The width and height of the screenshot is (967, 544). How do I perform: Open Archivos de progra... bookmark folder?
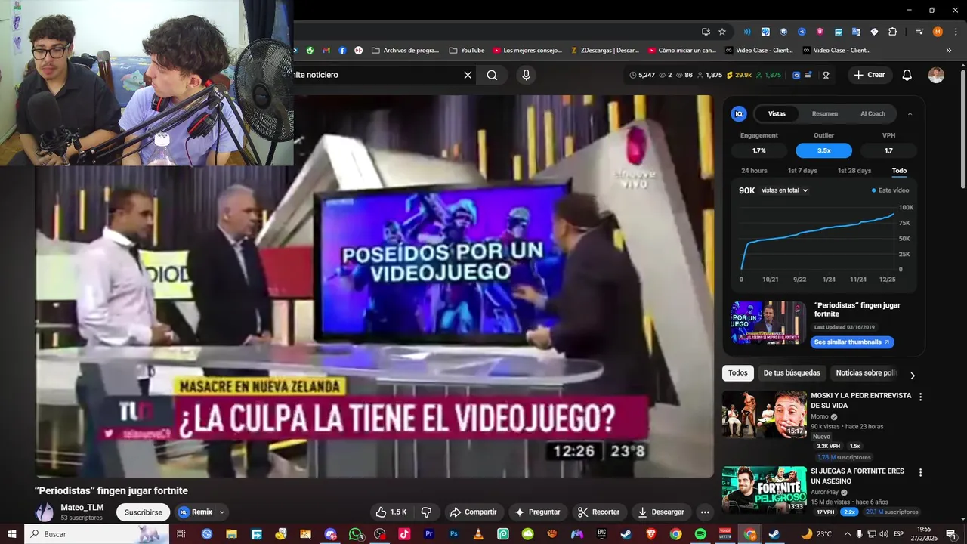click(405, 50)
